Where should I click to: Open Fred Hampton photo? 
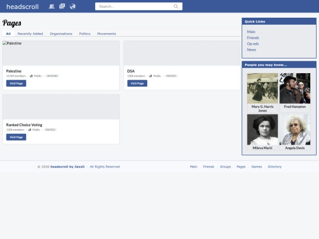(295, 89)
